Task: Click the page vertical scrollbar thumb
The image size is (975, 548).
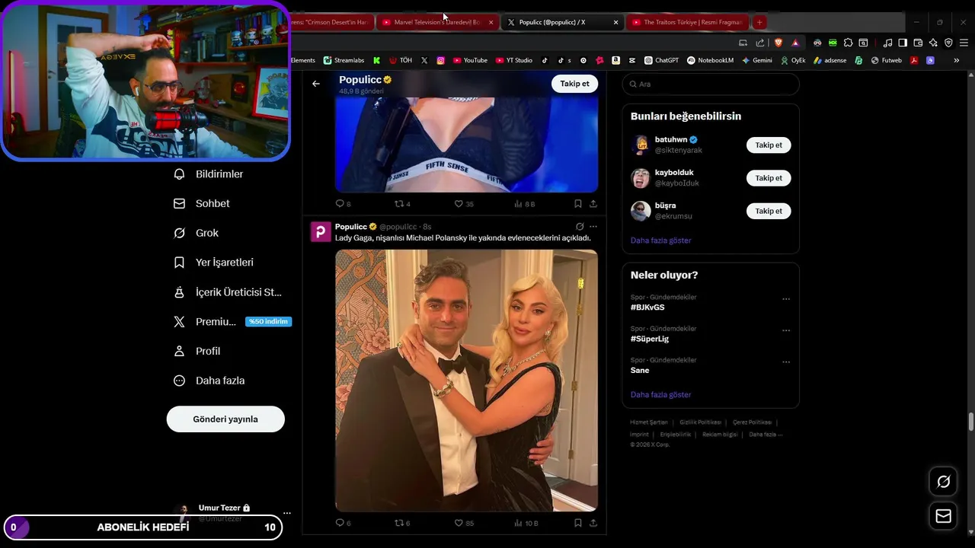Action: pos(970,422)
